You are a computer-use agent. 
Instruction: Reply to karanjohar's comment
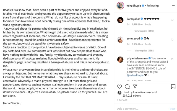[148, 24]
